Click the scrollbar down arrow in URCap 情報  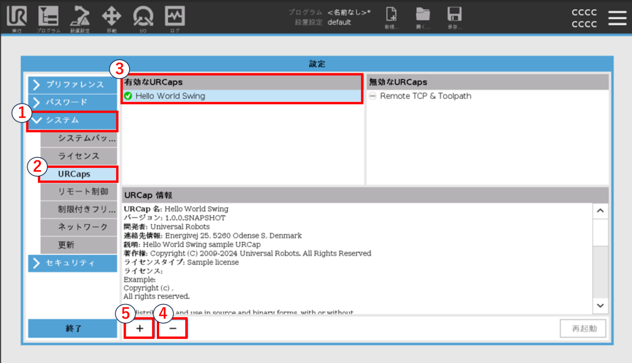tap(600, 306)
